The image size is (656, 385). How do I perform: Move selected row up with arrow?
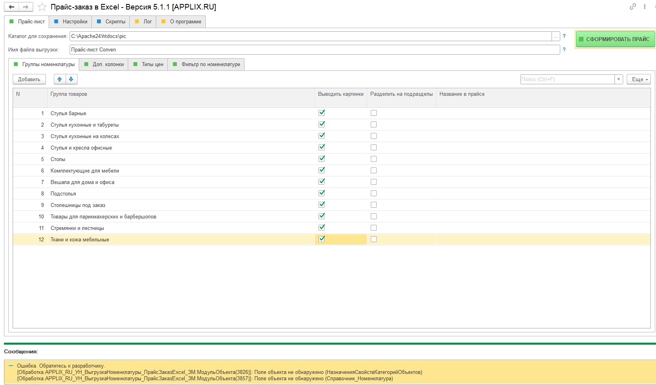tap(60, 79)
